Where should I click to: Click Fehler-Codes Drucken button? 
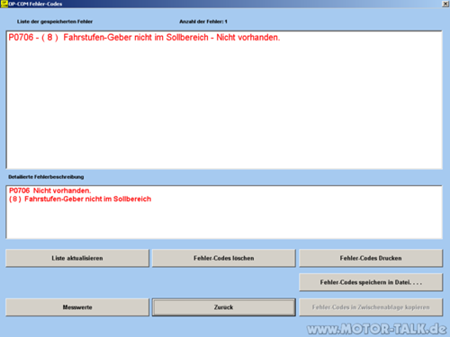[371, 258]
